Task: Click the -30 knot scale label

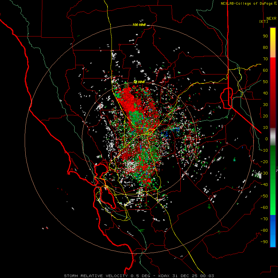Action: (x=264, y=173)
